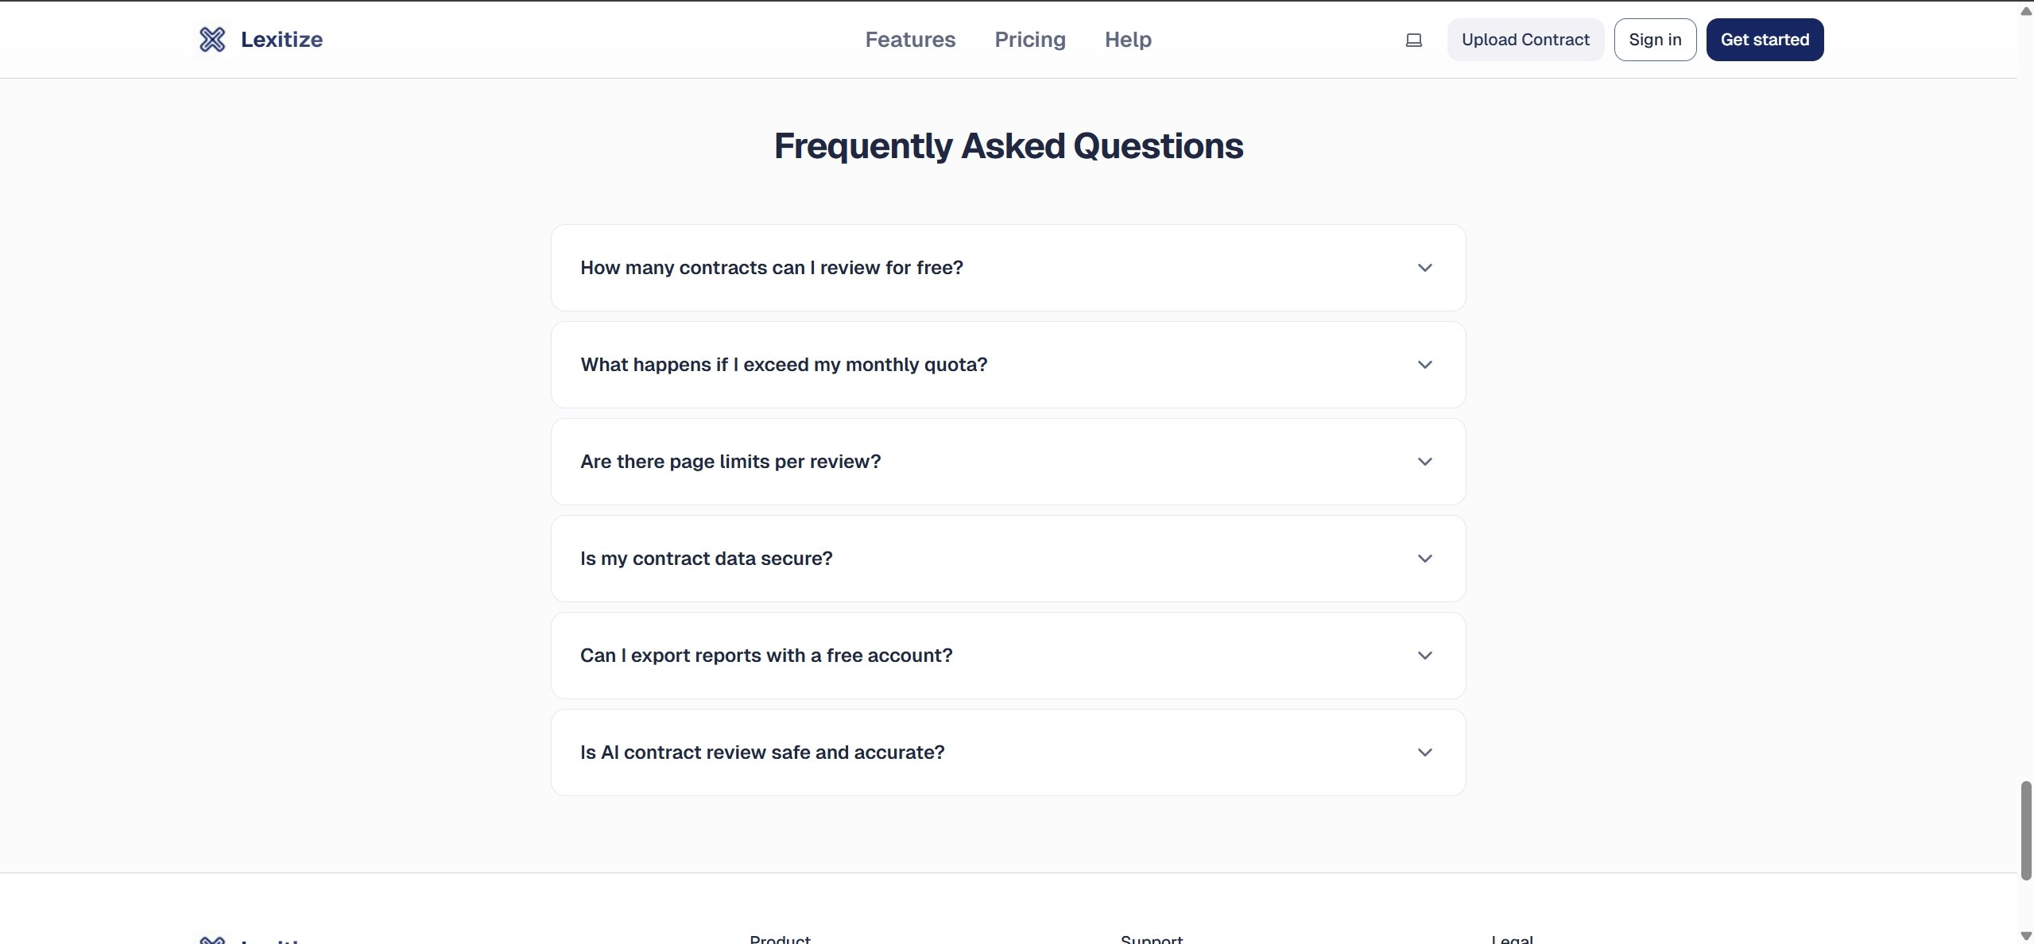The image size is (2034, 944).
Task: Go to the Pricing page
Action: tap(1029, 40)
